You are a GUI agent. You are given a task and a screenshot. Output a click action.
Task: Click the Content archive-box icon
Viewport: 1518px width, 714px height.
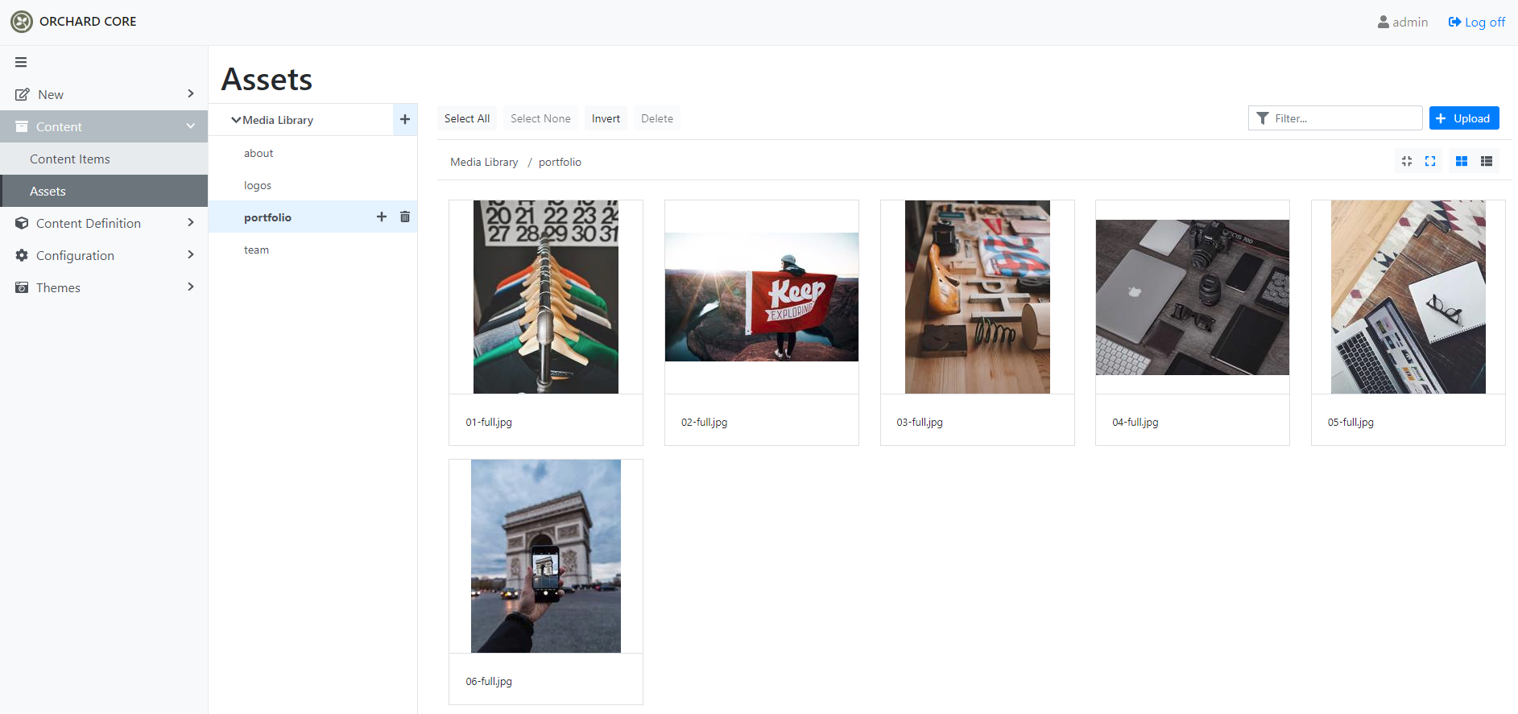point(22,126)
